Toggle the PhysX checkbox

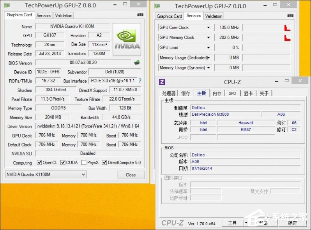84,162
